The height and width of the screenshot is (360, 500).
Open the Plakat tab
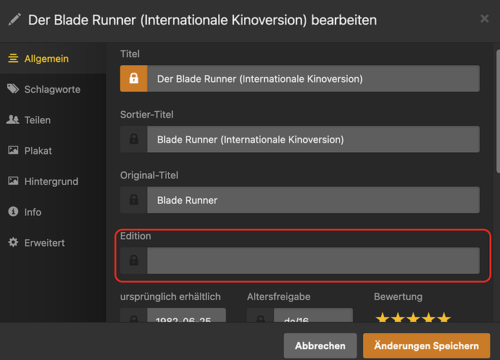pos(53,150)
